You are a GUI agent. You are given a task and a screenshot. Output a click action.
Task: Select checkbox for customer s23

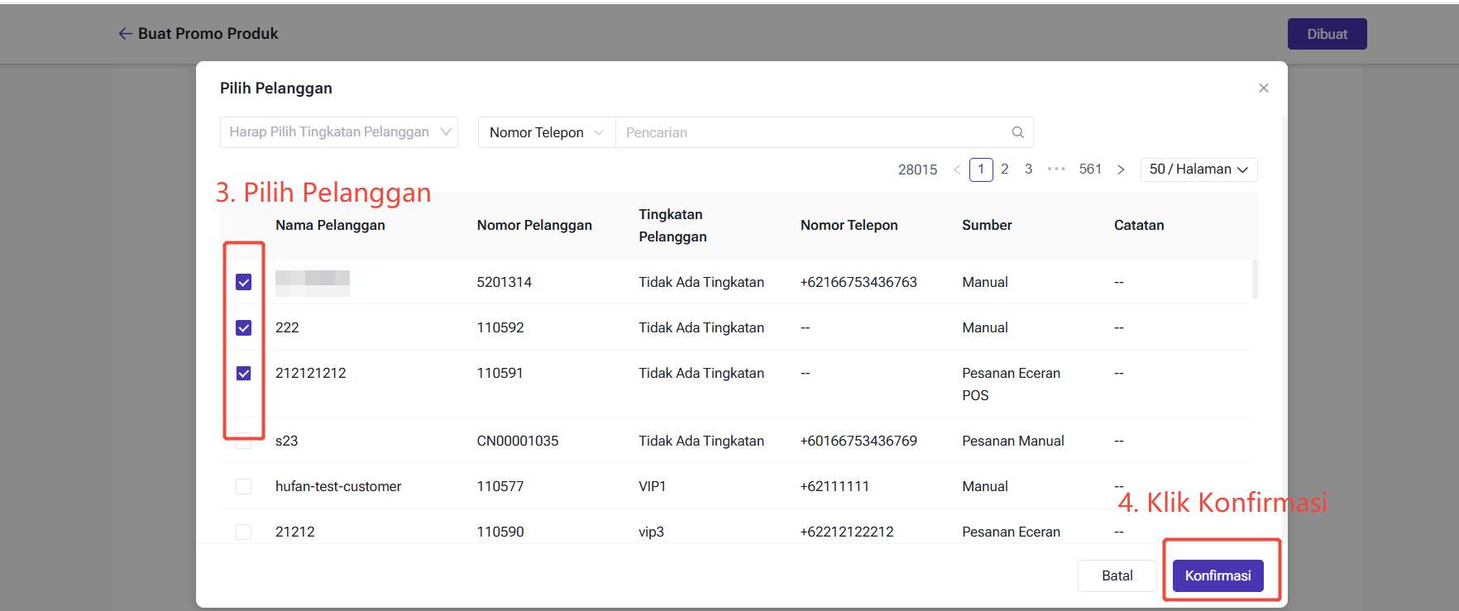click(243, 441)
